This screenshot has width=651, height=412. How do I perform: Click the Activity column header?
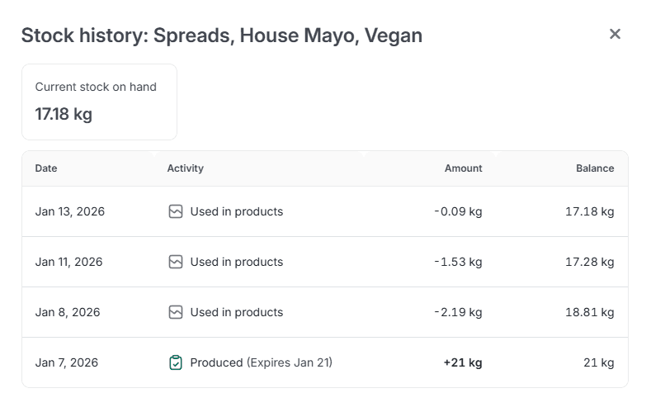point(185,168)
